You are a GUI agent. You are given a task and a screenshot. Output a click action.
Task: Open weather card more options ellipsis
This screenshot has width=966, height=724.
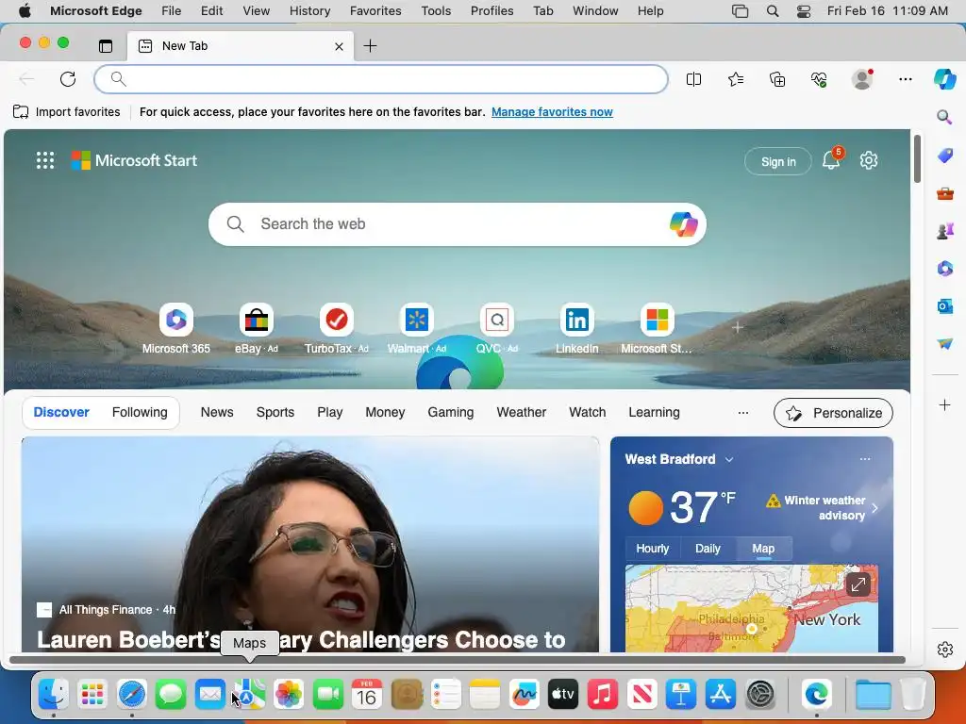tap(865, 459)
